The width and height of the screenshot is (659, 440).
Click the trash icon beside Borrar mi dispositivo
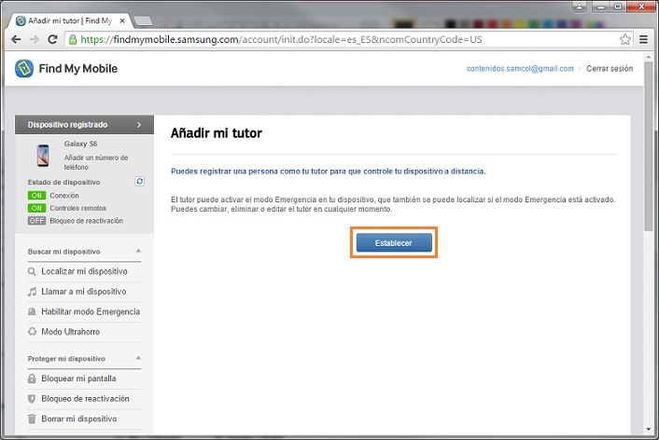point(32,419)
